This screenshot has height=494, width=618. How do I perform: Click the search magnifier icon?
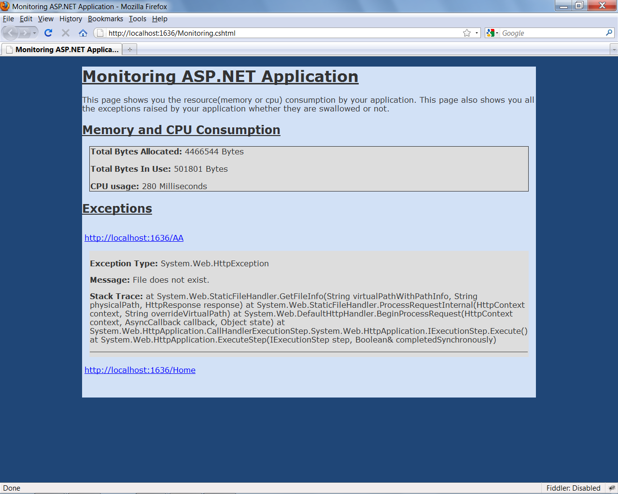point(609,33)
